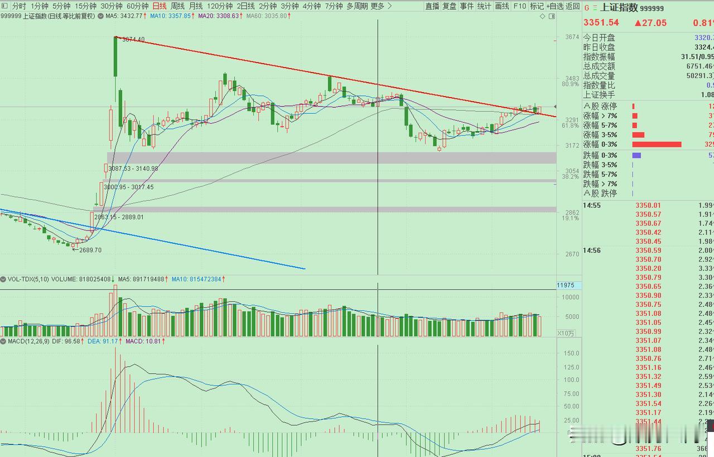Click the 昨日收盘 row
The width and height of the screenshot is (714, 457).
pyautogui.click(x=648, y=47)
